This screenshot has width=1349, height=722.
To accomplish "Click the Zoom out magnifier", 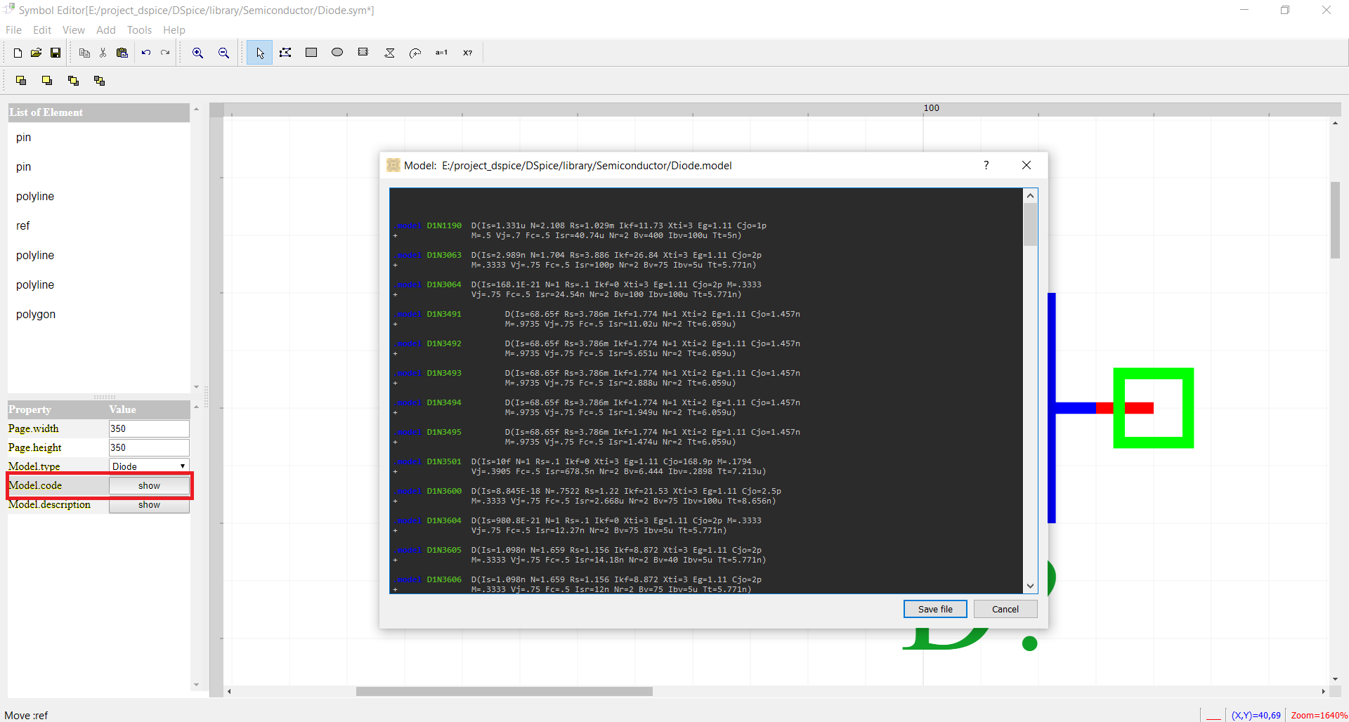I will pos(223,53).
